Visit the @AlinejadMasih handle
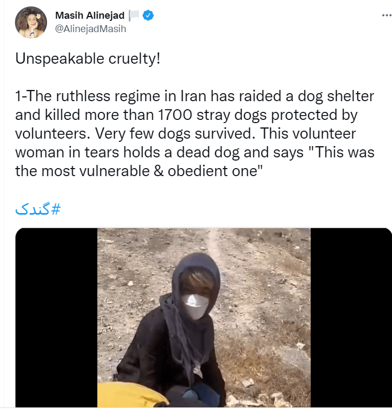 click(x=90, y=29)
